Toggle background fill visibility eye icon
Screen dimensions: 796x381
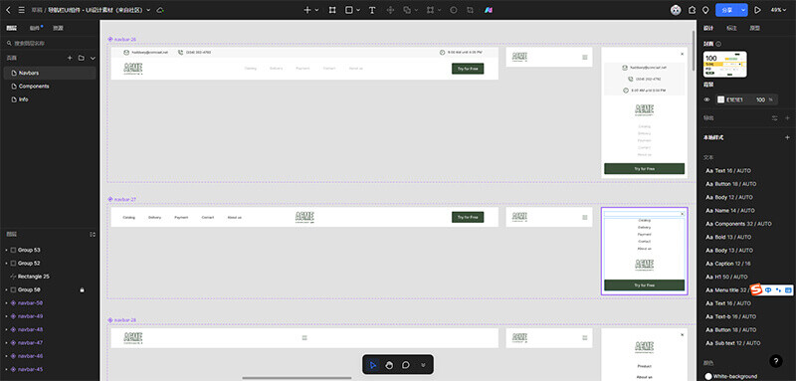[706, 99]
